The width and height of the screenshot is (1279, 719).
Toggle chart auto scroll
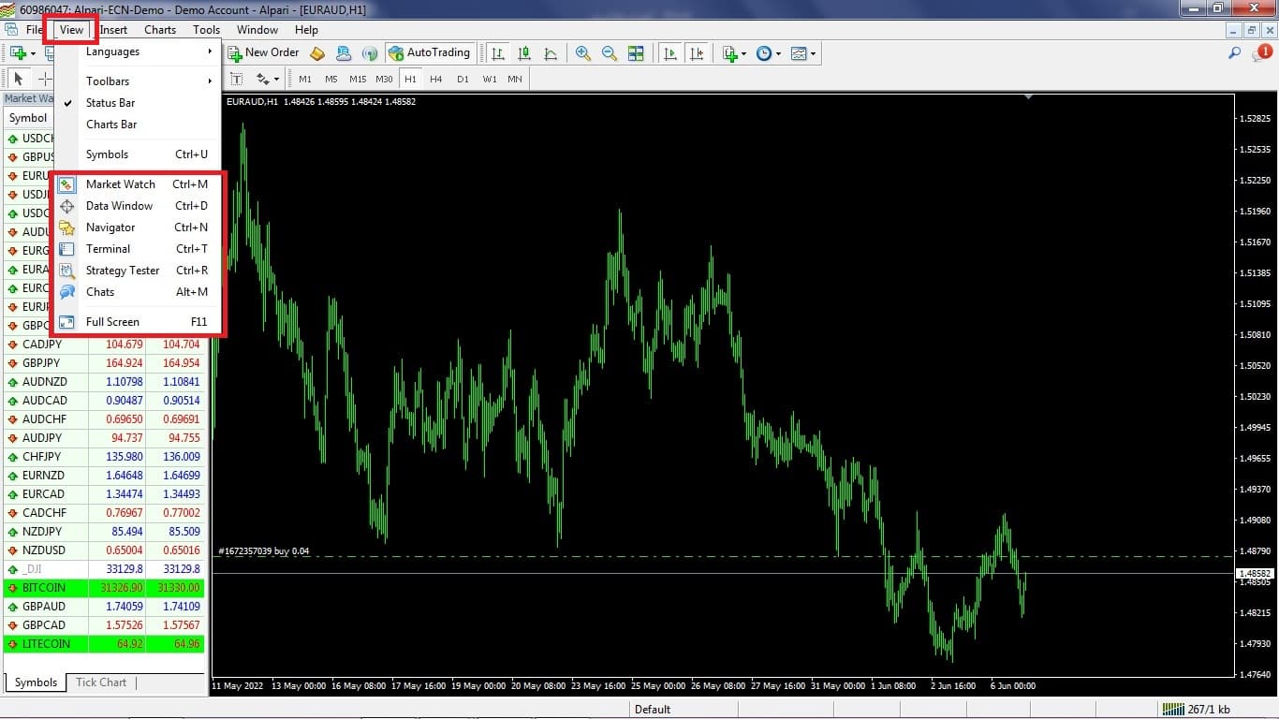coord(670,53)
